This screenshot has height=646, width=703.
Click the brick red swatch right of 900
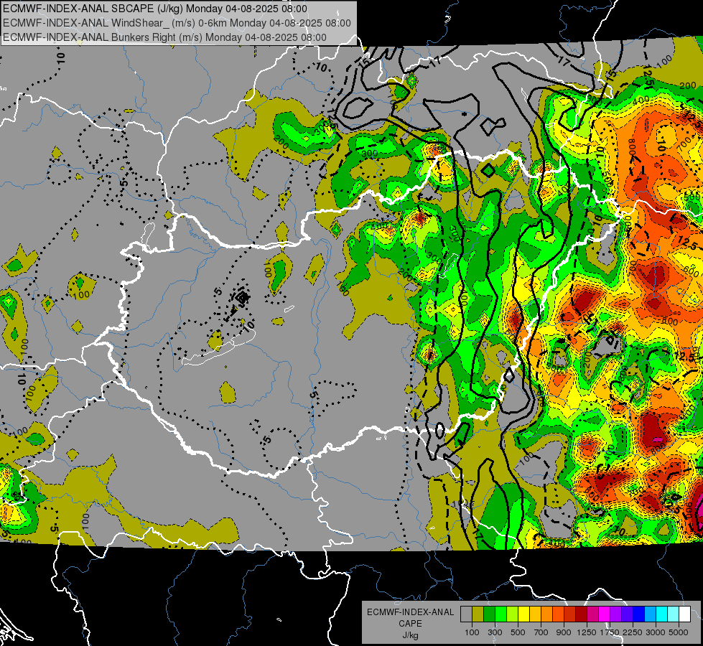pos(570,614)
